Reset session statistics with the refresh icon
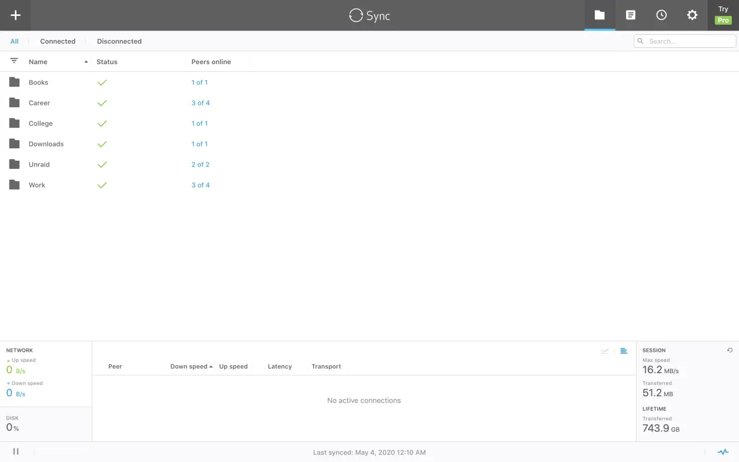Viewport: 739px width, 462px height. [730, 350]
